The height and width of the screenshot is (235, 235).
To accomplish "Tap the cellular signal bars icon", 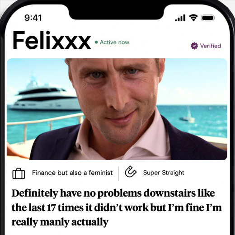I will (x=180, y=18).
